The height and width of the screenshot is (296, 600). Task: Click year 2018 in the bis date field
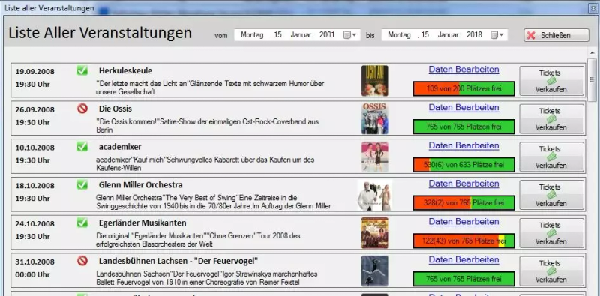point(474,35)
